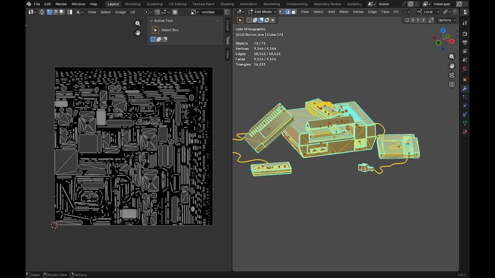495x278 pixels.
Task: Toggle UV sync selection
Action: 42,12
